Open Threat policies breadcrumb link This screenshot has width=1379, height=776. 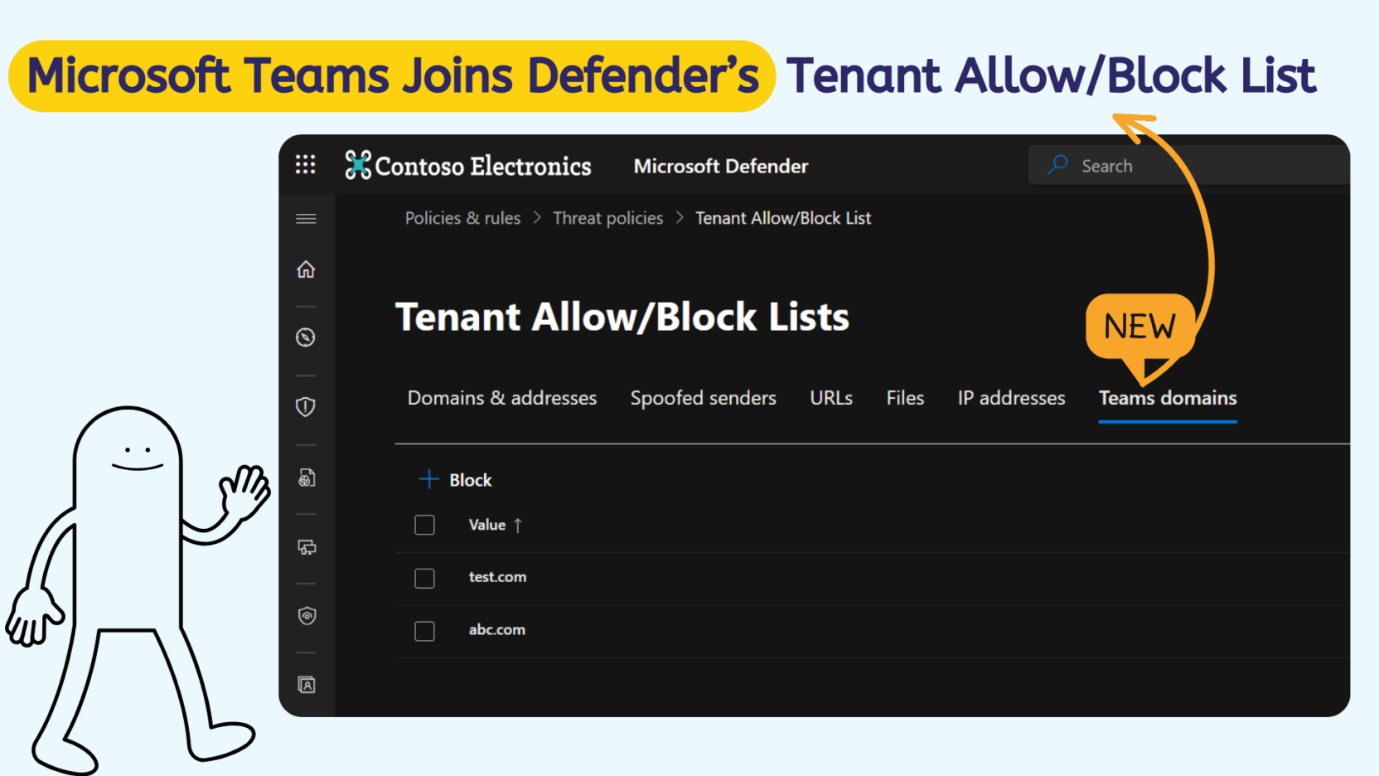608,218
